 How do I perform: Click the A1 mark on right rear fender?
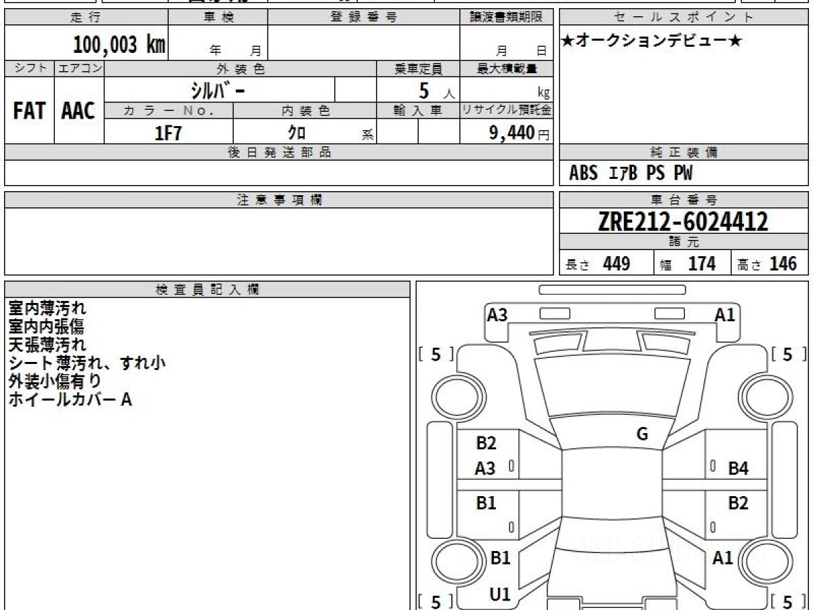[723, 558]
